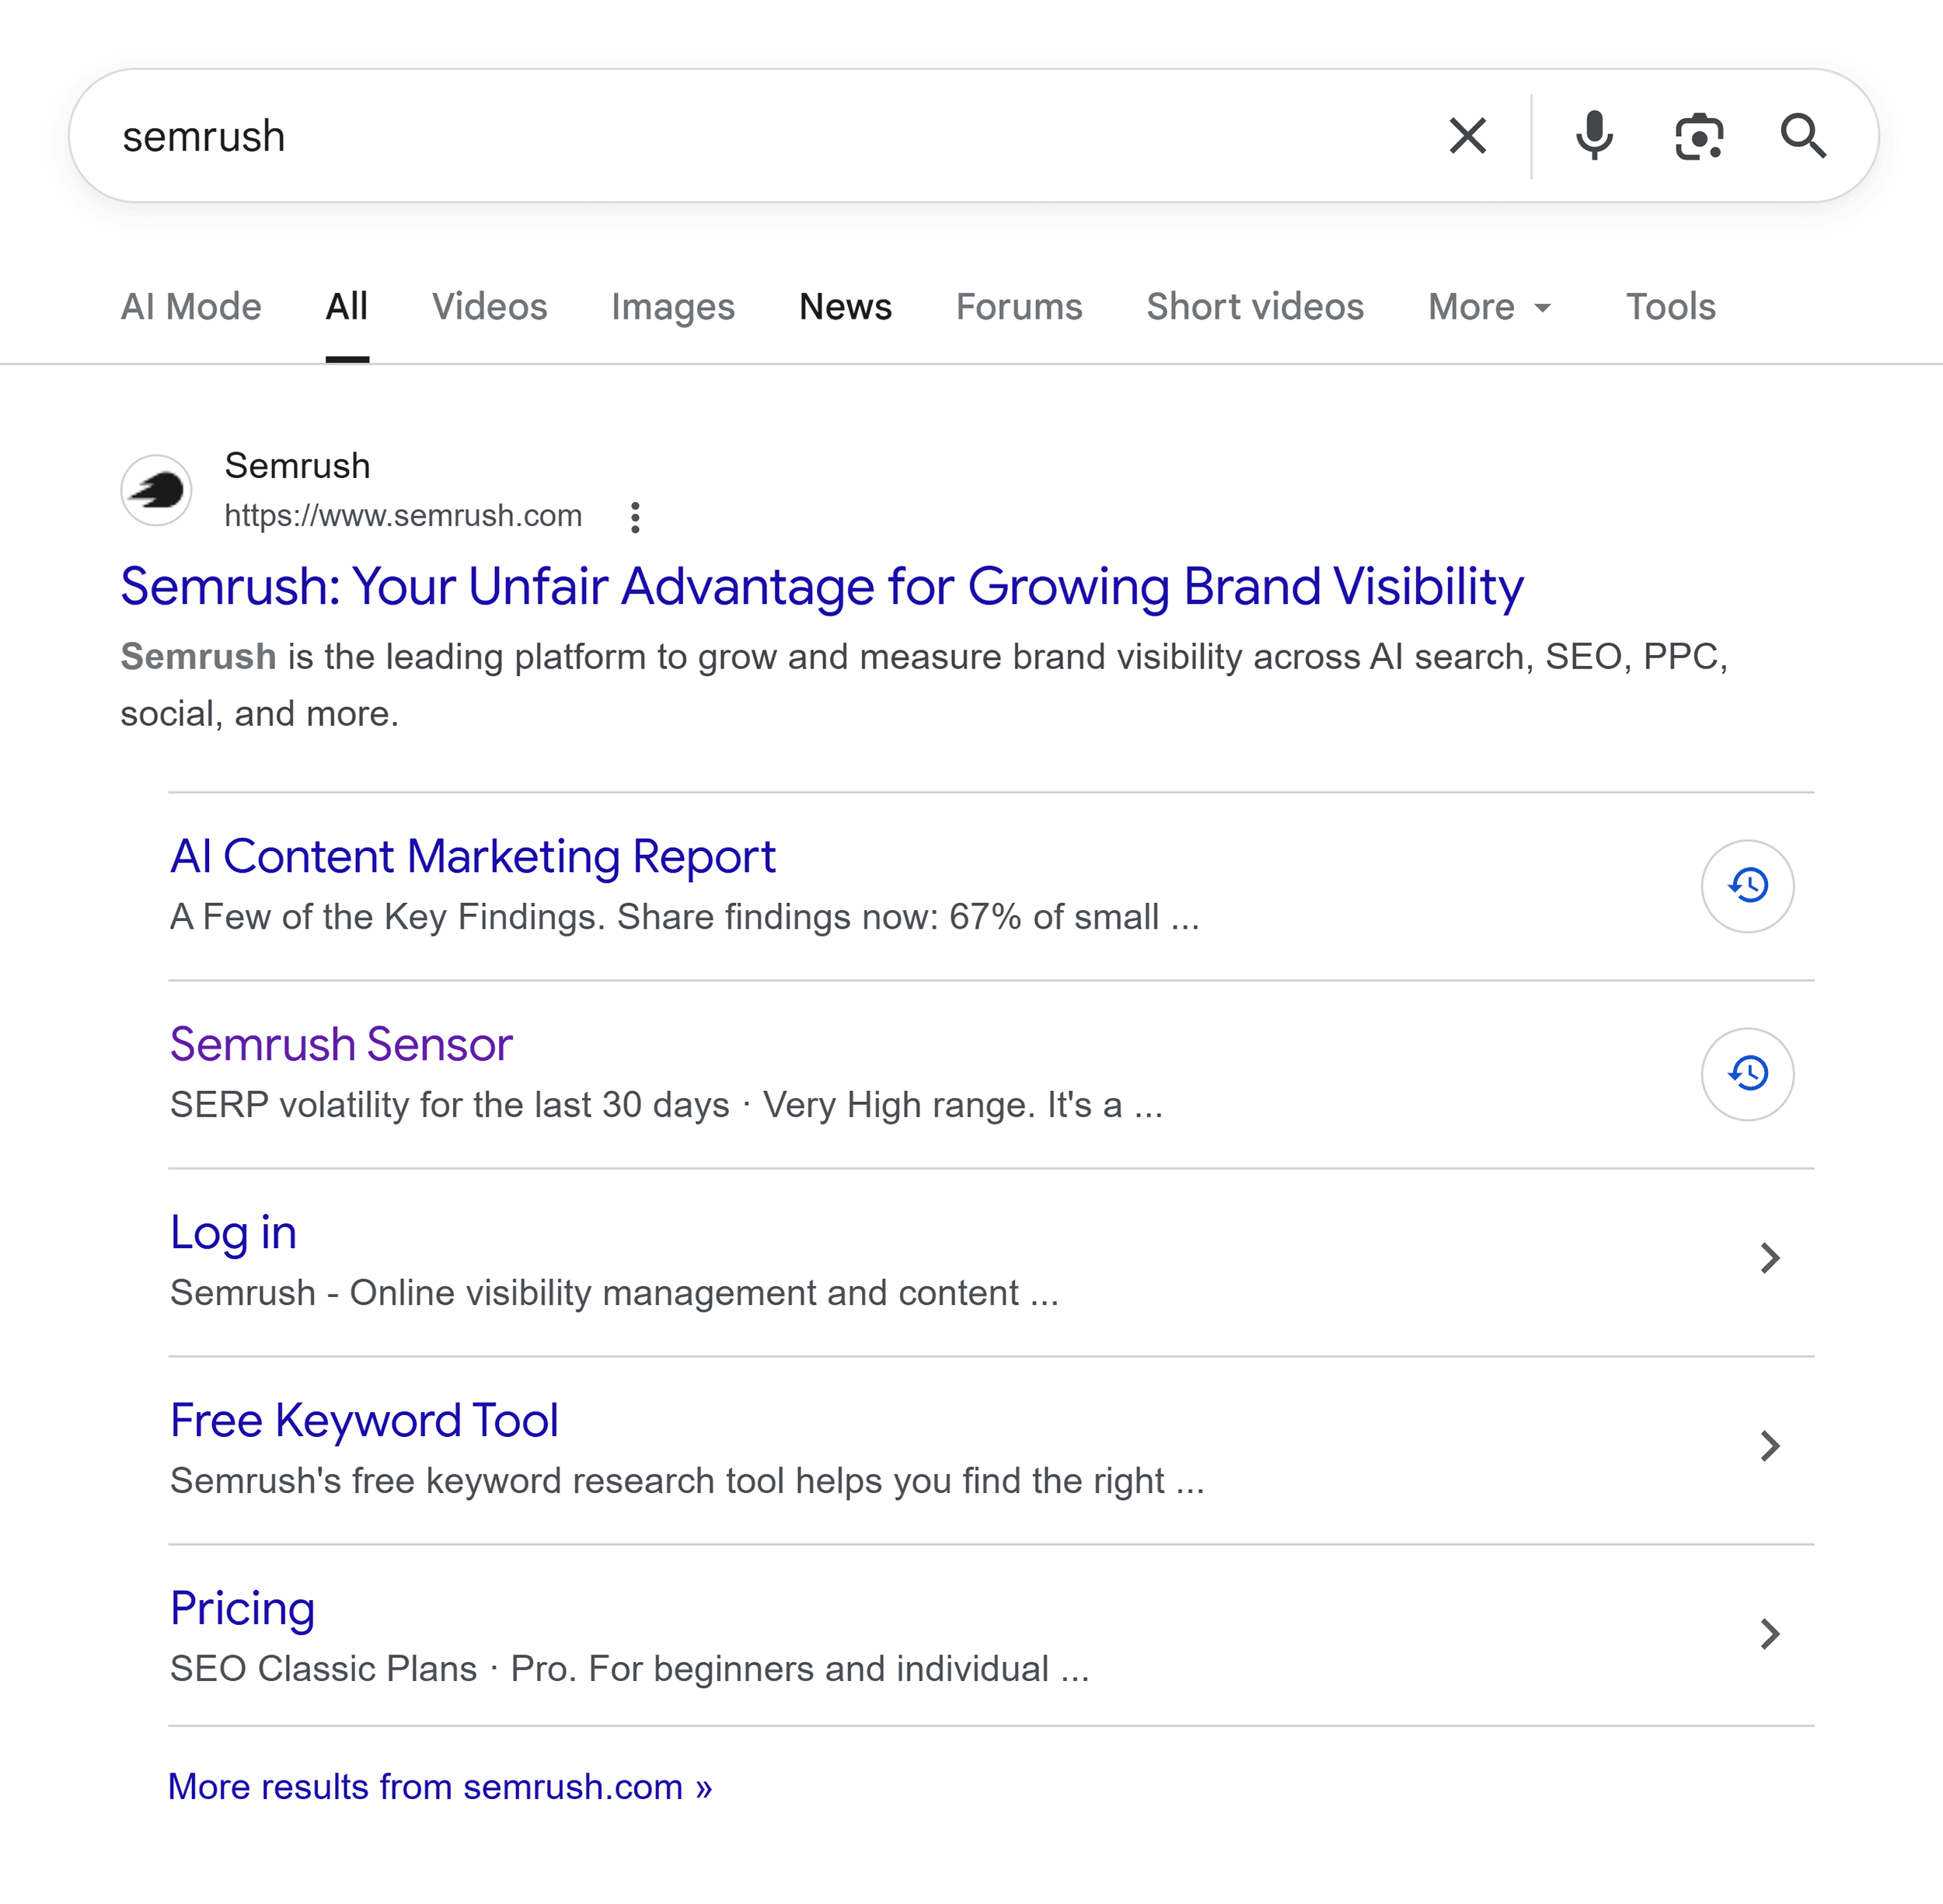Expand the Log in sitelink with its arrow
Screen dimensions: 1943x1904
click(x=1770, y=1259)
